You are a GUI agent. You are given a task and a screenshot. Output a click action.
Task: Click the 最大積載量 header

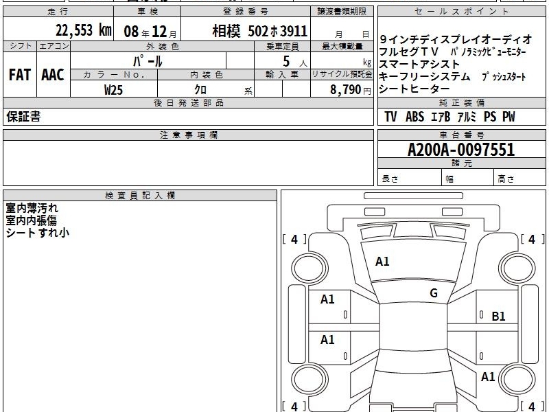[x=342, y=46]
